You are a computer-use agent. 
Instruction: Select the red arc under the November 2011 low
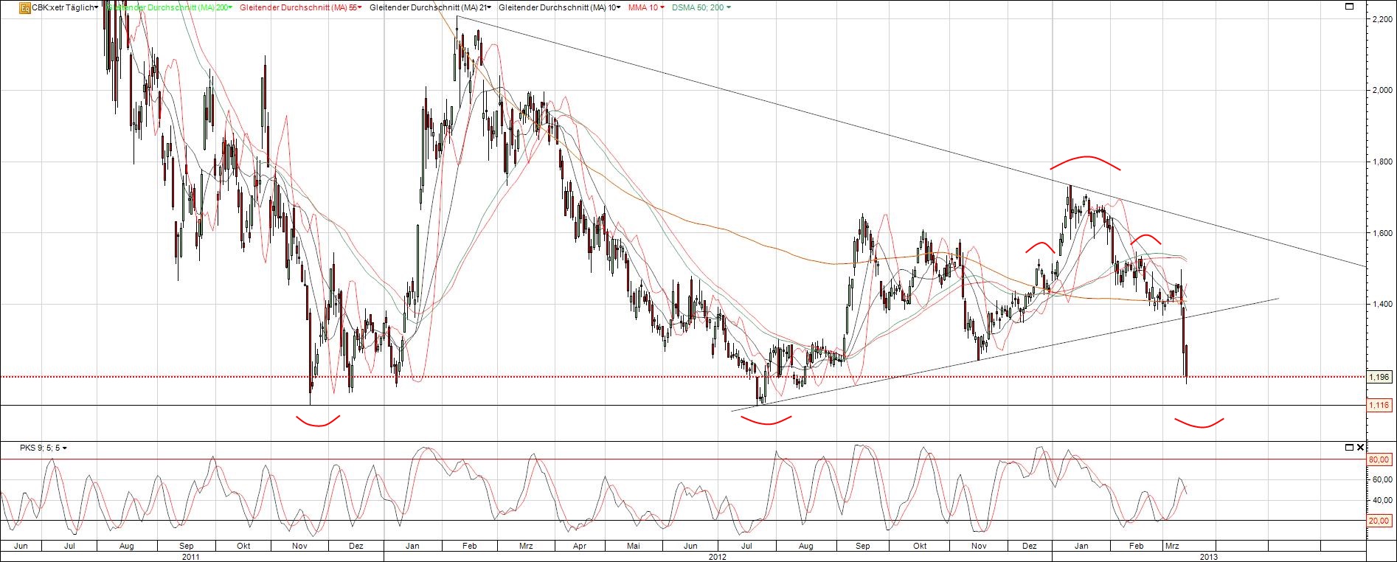click(318, 423)
